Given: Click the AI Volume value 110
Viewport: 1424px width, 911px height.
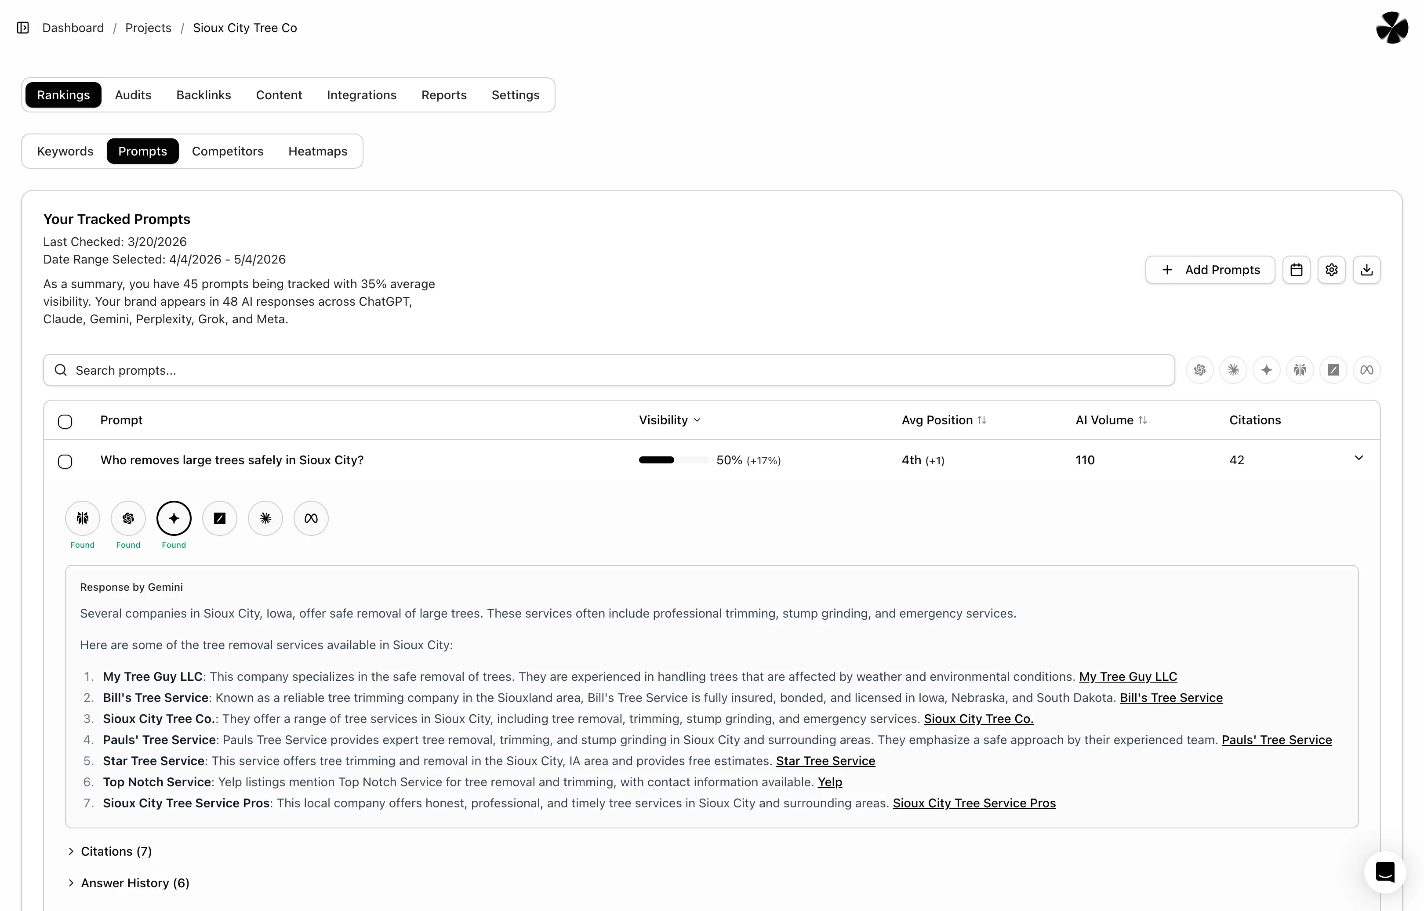Looking at the screenshot, I should tap(1085, 460).
